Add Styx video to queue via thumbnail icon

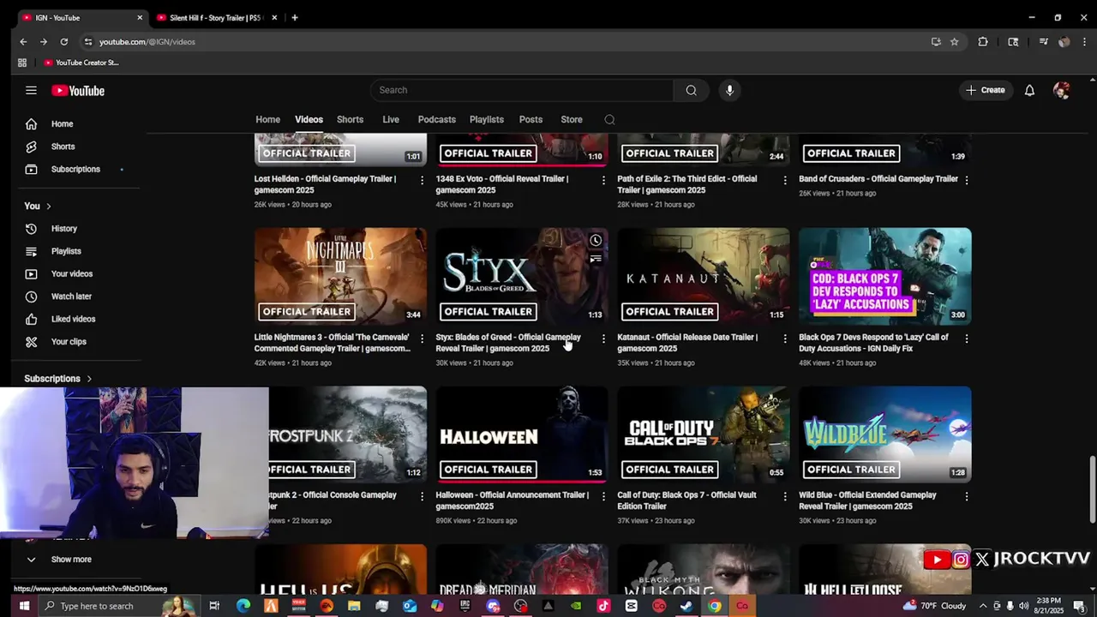click(x=596, y=259)
